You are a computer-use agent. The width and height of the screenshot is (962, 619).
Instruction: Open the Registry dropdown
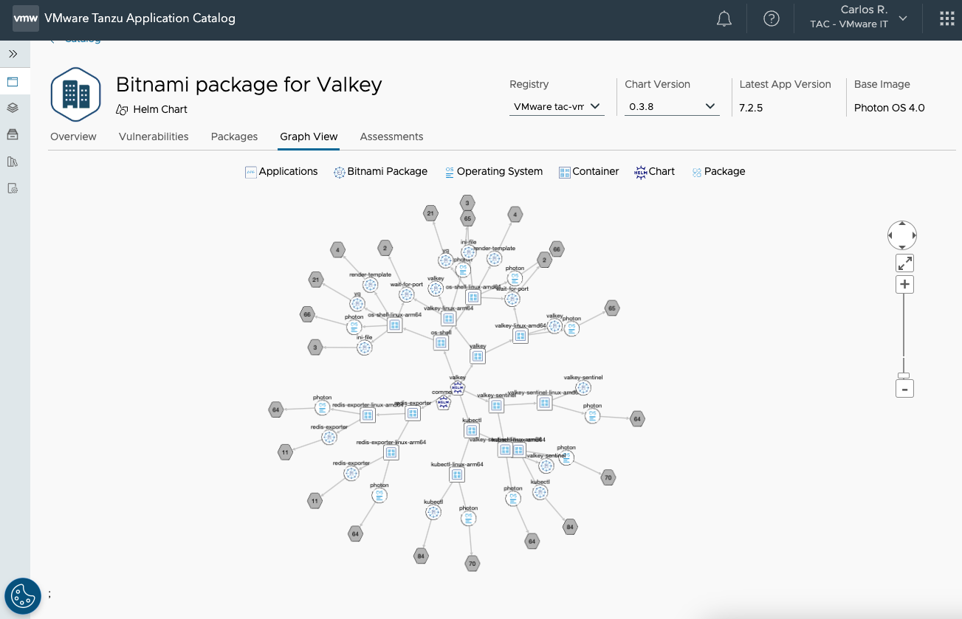pos(557,107)
